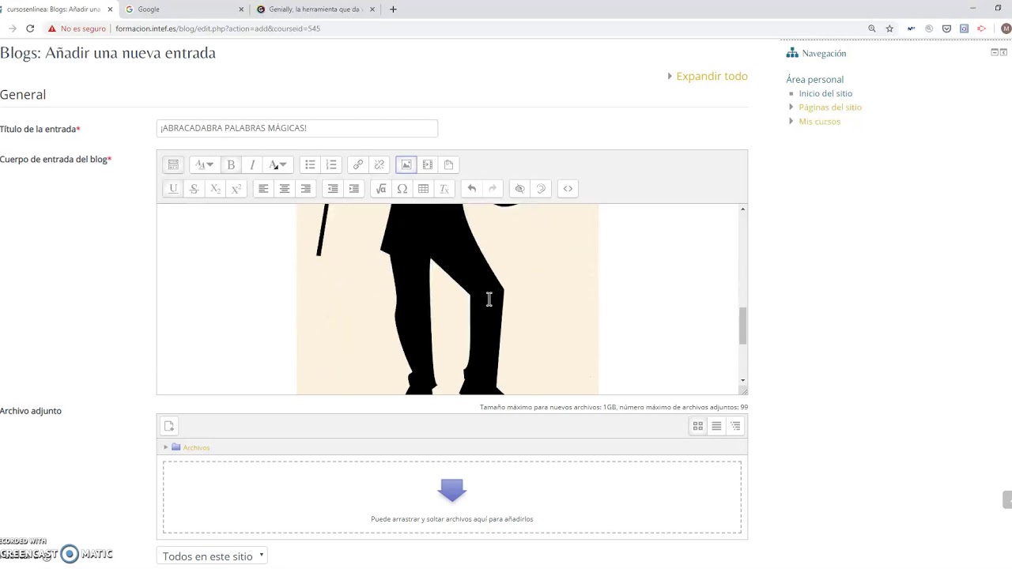Toggle HTML source code view
Image resolution: width=1012 pixels, height=569 pixels.
click(568, 188)
